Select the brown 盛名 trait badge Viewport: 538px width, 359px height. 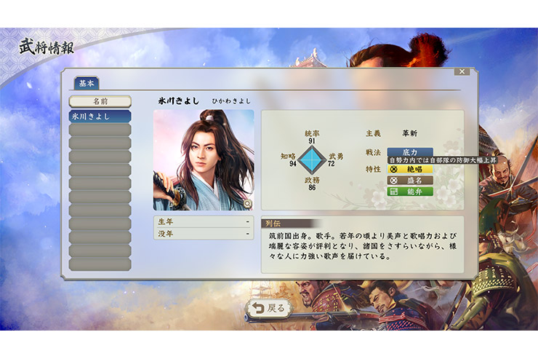(410, 181)
